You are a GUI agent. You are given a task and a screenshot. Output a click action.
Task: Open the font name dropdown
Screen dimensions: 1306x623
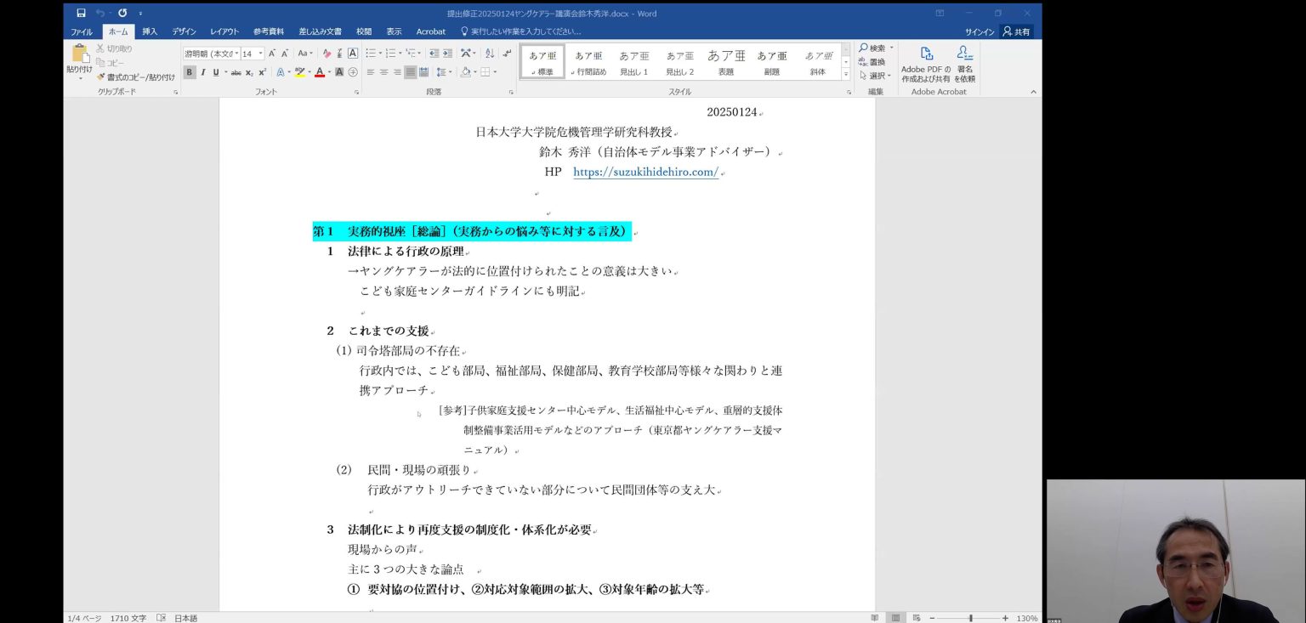(x=237, y=53)
